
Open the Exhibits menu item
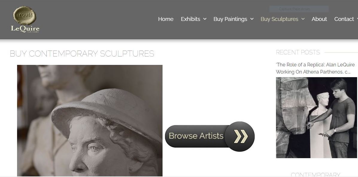[190, 19]
